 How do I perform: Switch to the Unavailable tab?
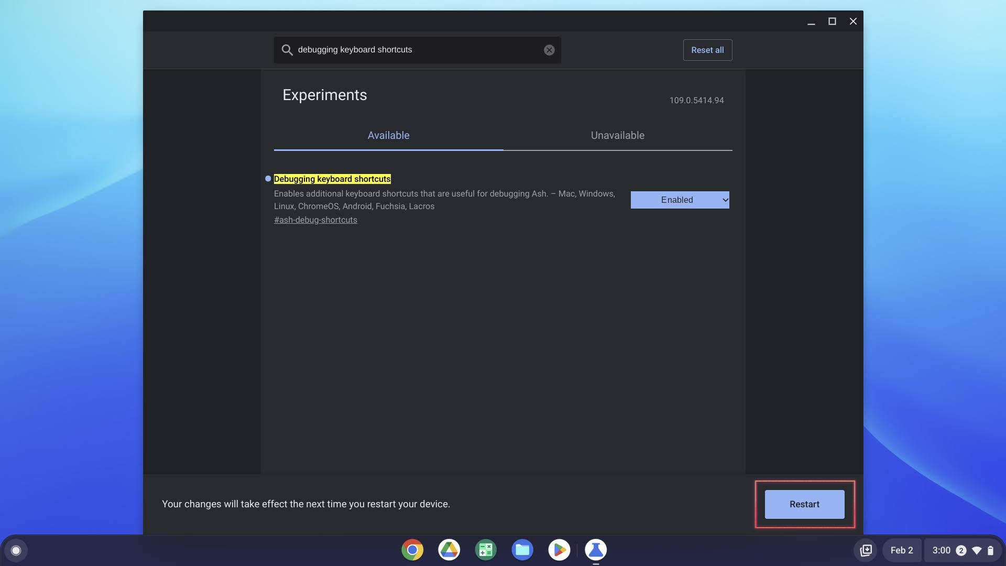coord(617,135)
